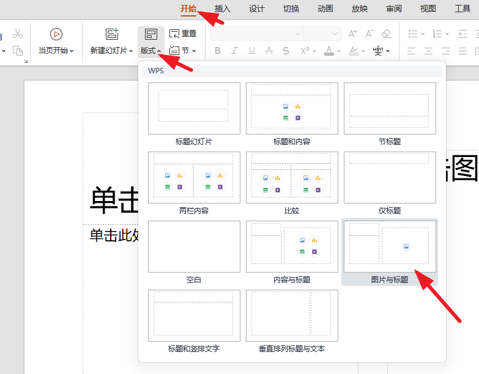Open the 节 section dropdown
Screen dimensions: 479x374
click(182, 50)
